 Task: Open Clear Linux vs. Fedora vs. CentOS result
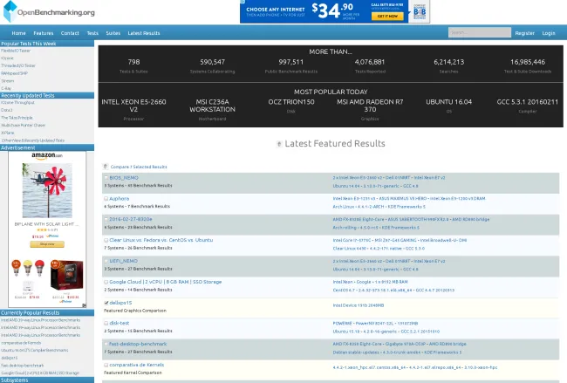coord(161,240)
